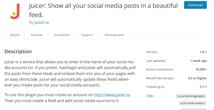214x110 pixels.
Task: Follow the http://www.juicer.io hyperlink
Action: tap(112, 95)
